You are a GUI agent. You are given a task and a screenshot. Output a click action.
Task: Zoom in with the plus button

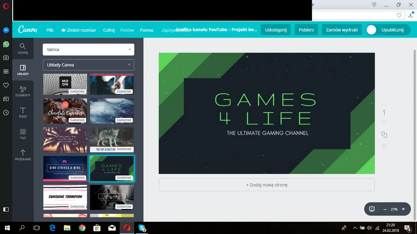click(403, 209)
